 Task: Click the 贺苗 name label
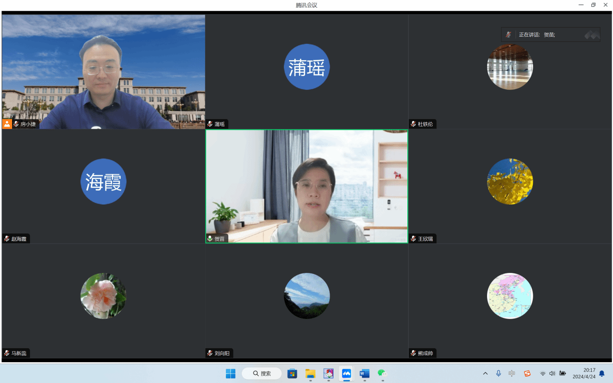point(220,239)
